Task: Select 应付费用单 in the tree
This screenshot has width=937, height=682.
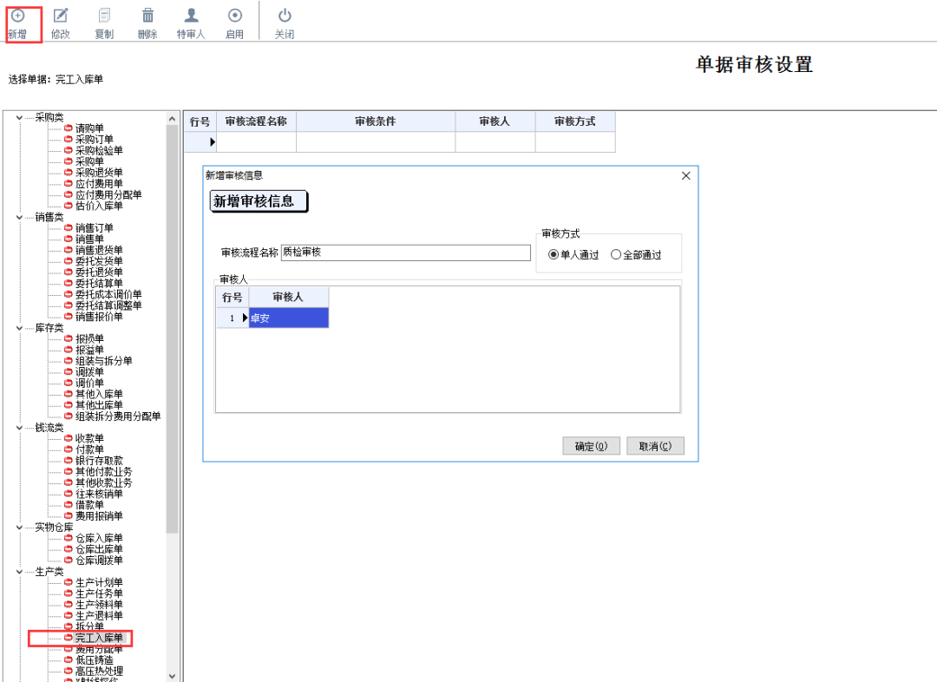Action: (99, 184)
